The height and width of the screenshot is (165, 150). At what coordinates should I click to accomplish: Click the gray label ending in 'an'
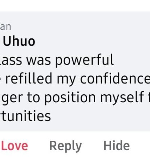click(5, 27)
